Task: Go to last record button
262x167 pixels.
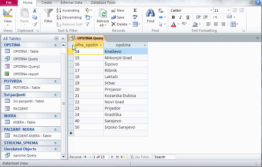Action: coord(118,157)
